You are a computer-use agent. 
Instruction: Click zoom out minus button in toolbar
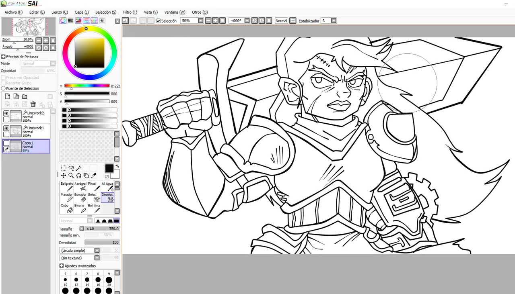[x=208, y=20]
